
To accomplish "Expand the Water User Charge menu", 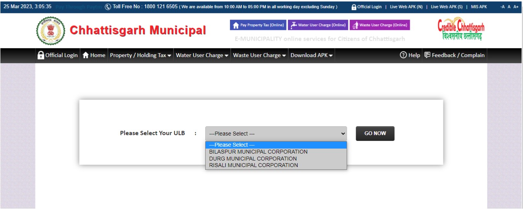I will (202, 55).
